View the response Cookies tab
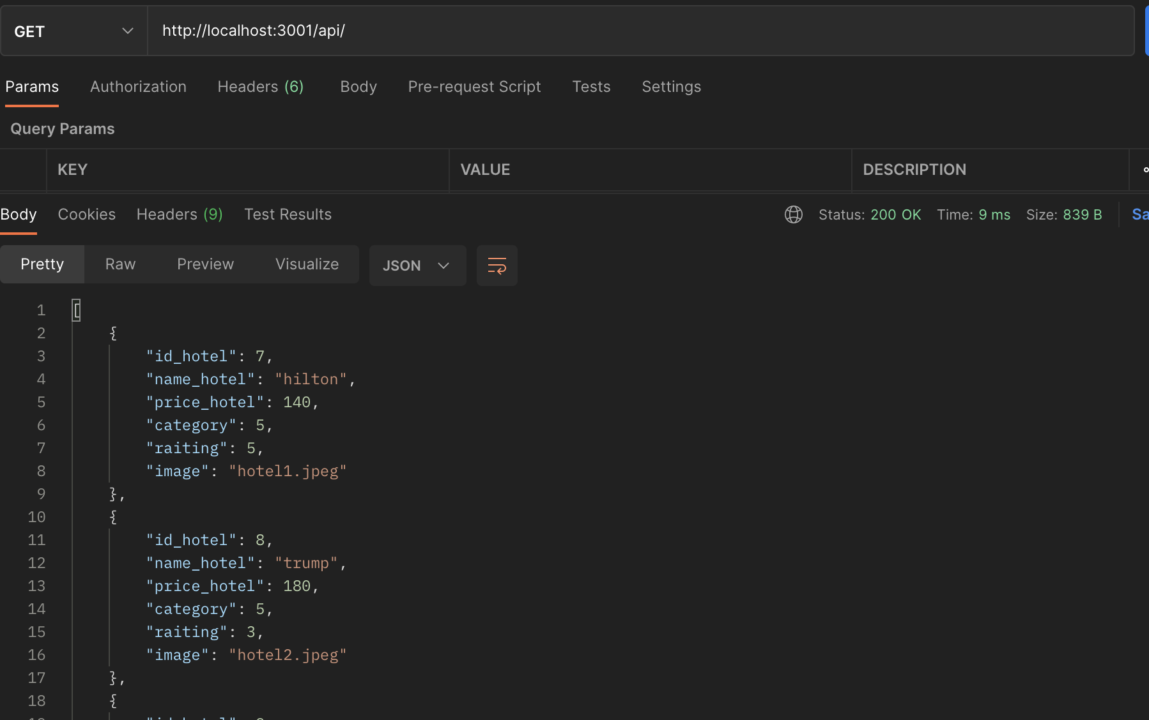1149x720 pixels. coord(86,214)
